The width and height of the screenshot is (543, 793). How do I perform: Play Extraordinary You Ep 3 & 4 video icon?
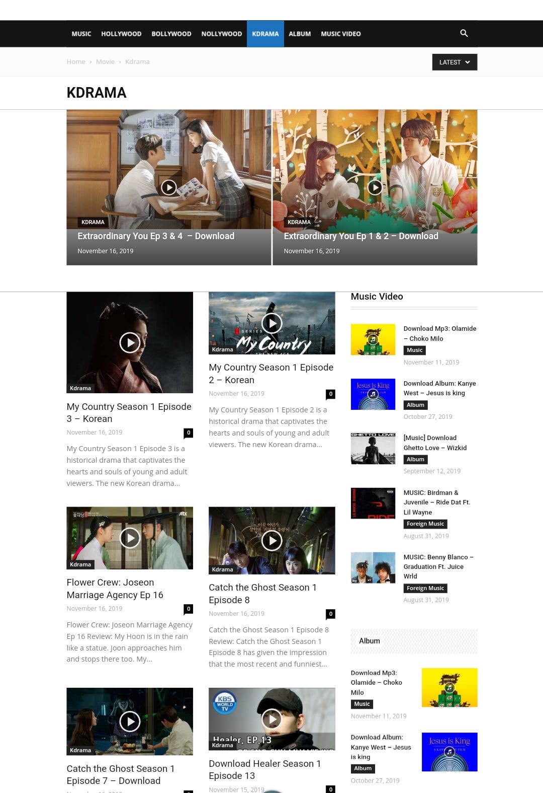(169, 188)
